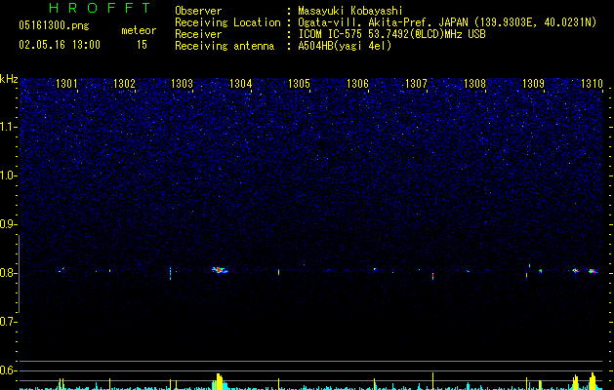This screenshot has width=614, height=390.
Task: Click the 1302 time marker
Action: click(124, 84)
